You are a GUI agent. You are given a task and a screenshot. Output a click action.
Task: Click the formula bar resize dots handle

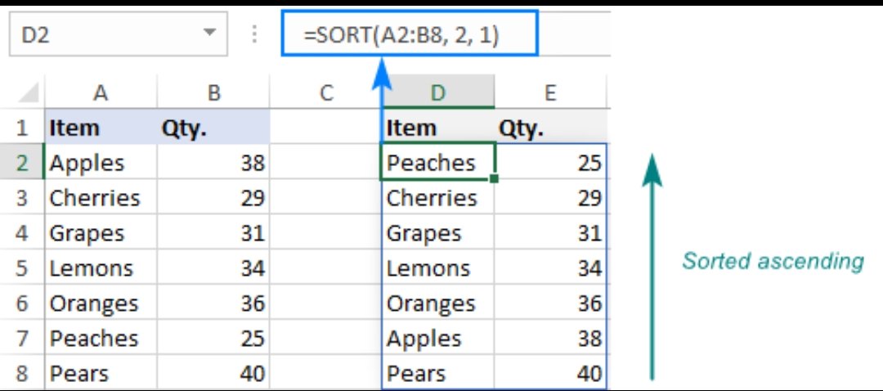257,34
